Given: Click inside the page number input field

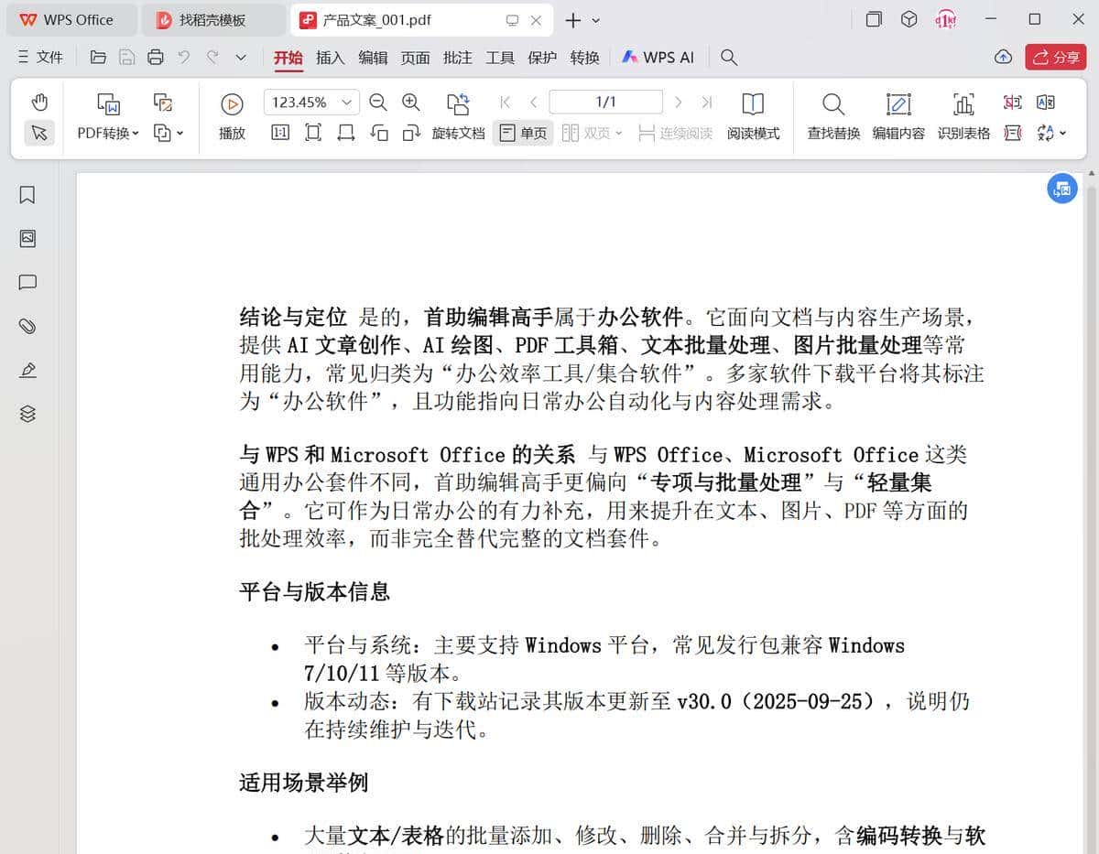Looking at the screenshot, I should [605, 102].
